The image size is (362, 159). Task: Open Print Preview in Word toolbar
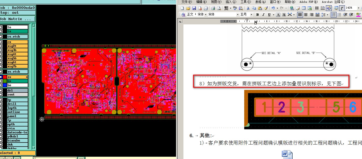pyautogui.click(x=219, y=8)
